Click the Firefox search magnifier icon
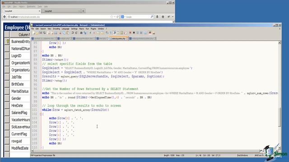Screen dimensions: 289x162 152,17
